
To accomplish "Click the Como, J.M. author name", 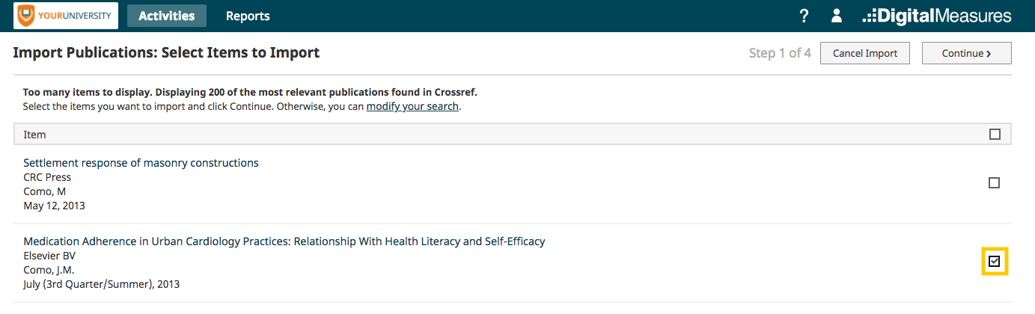I will (x=49, y=270).
